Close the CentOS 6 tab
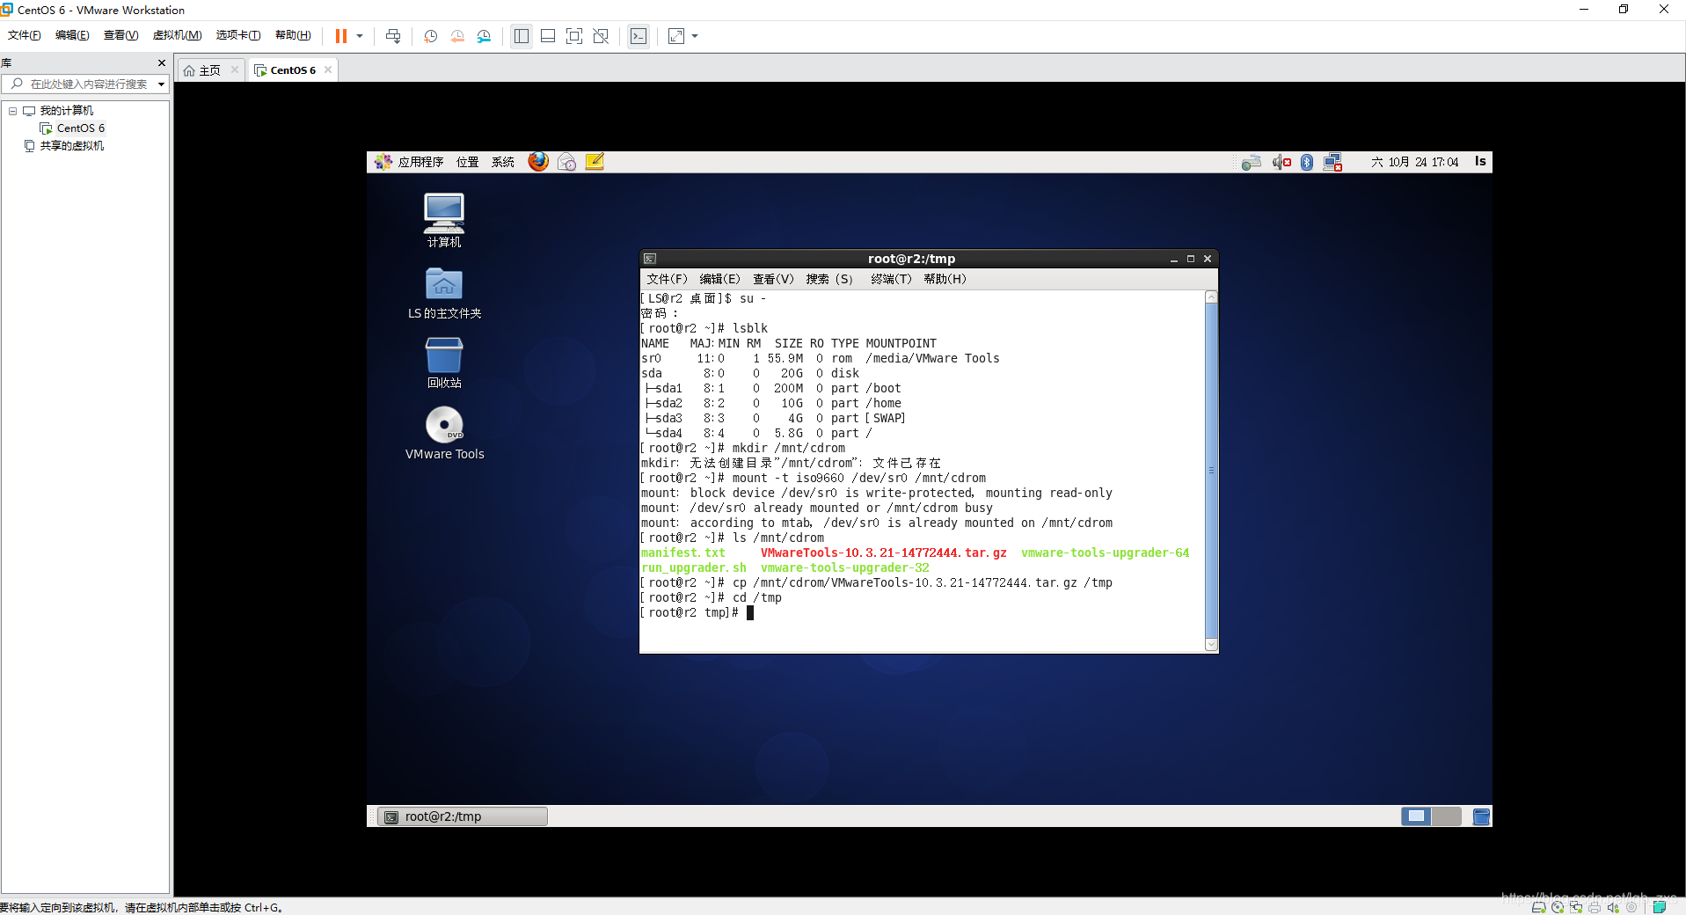 coord(328,70)
